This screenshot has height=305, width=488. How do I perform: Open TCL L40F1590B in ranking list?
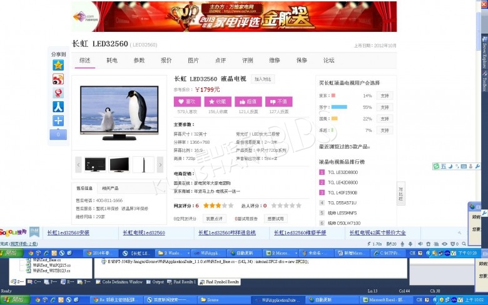342,192
